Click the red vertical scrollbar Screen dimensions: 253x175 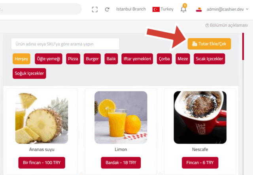tap(243, 47)
